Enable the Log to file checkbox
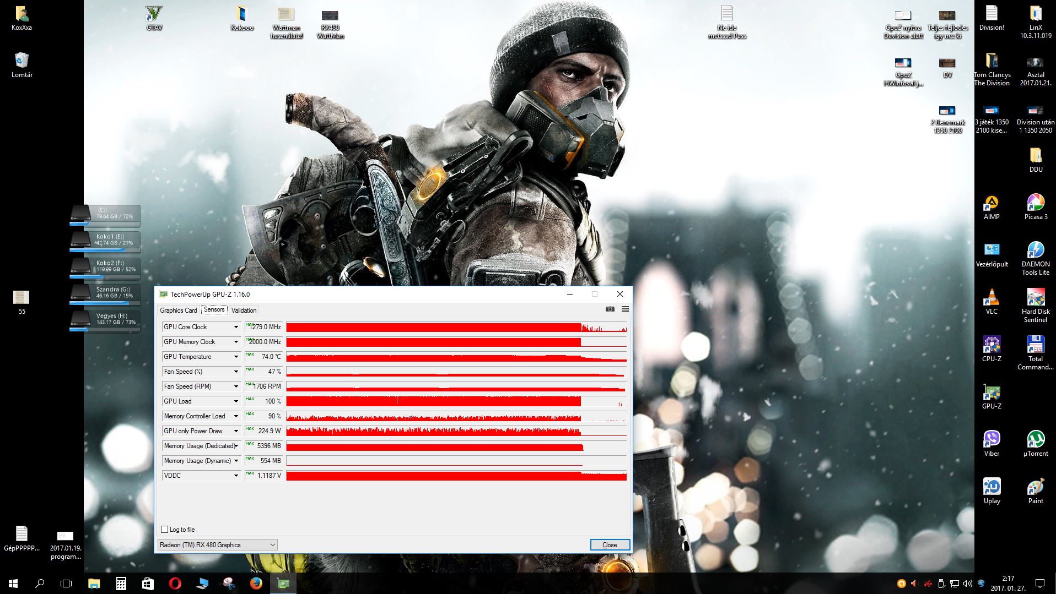 click(164, 530)
